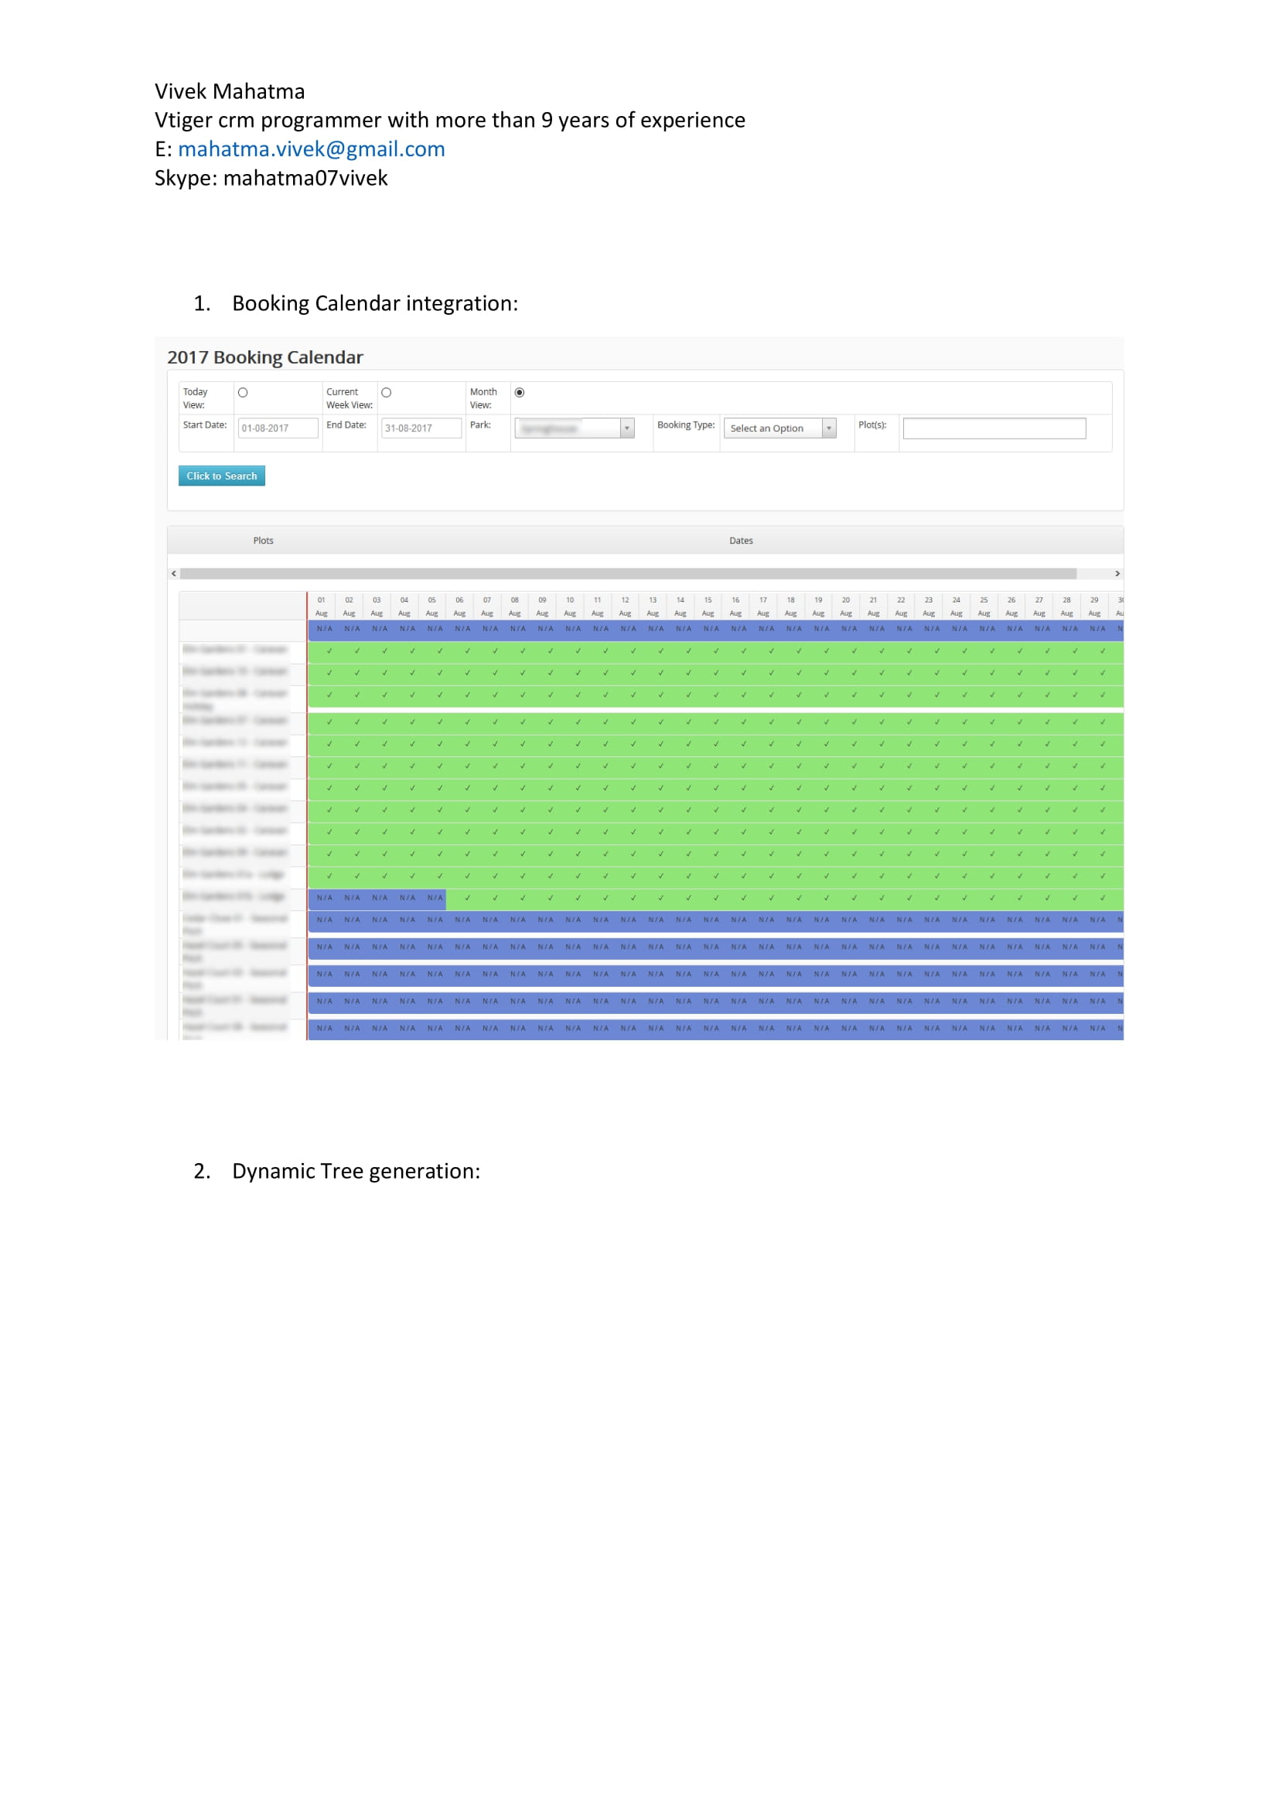Select the 15 Aug date column header
Screen dimensions: 1279x1809
point(708,606)
